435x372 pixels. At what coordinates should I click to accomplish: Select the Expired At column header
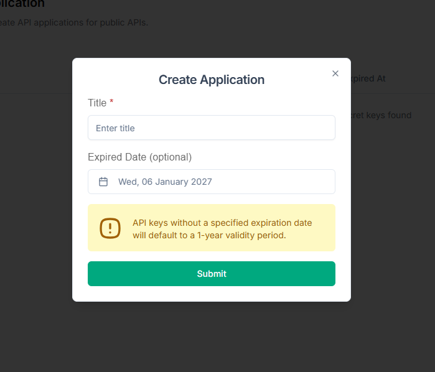368,78
